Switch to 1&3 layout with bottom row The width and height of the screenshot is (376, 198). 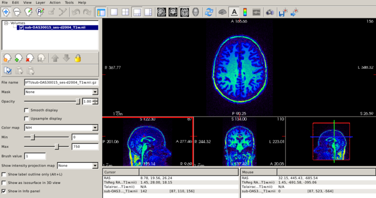[137, 12]
